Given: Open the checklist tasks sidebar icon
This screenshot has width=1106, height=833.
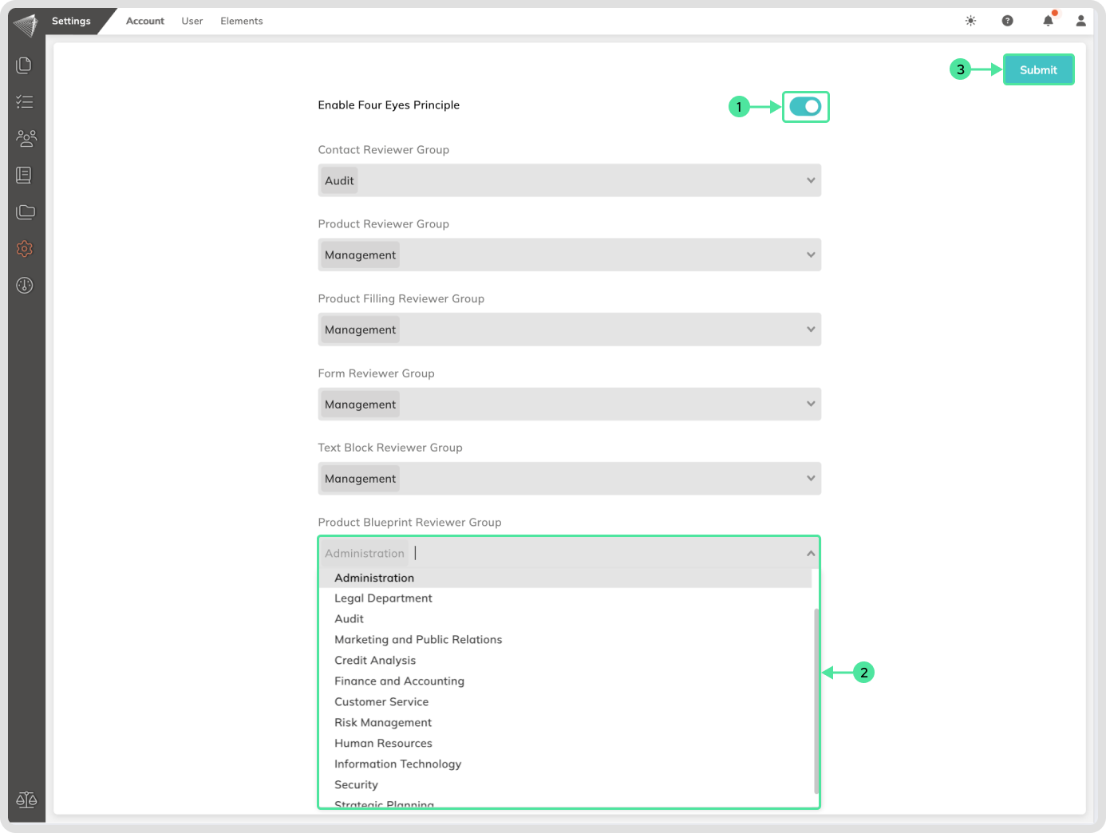Looking at the screenshot, I should click(24, 102).
